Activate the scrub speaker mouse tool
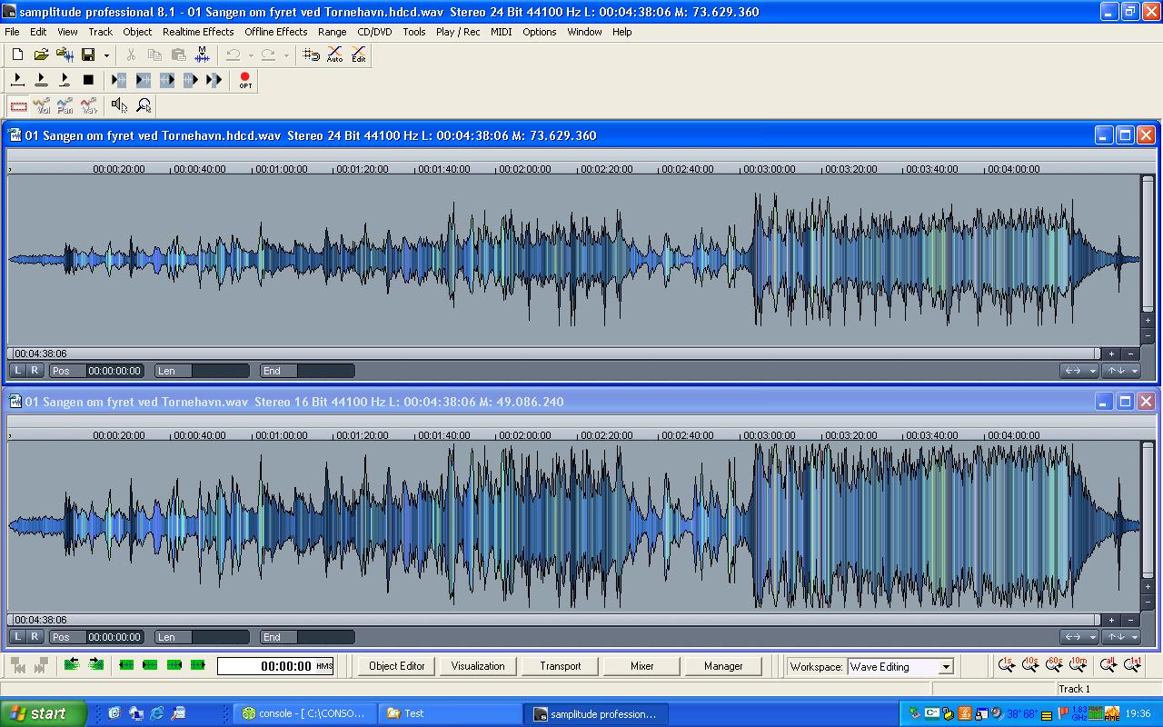Screen dimensions: 1163x727 point(119,105)
